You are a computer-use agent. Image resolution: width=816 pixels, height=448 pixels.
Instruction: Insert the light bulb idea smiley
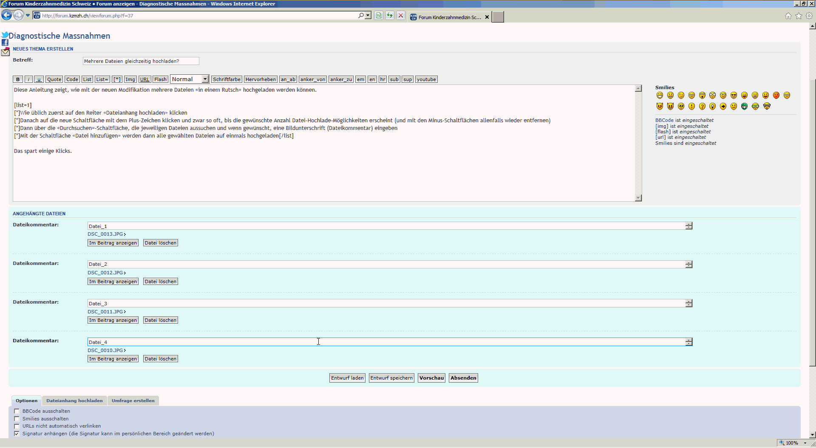712,106
